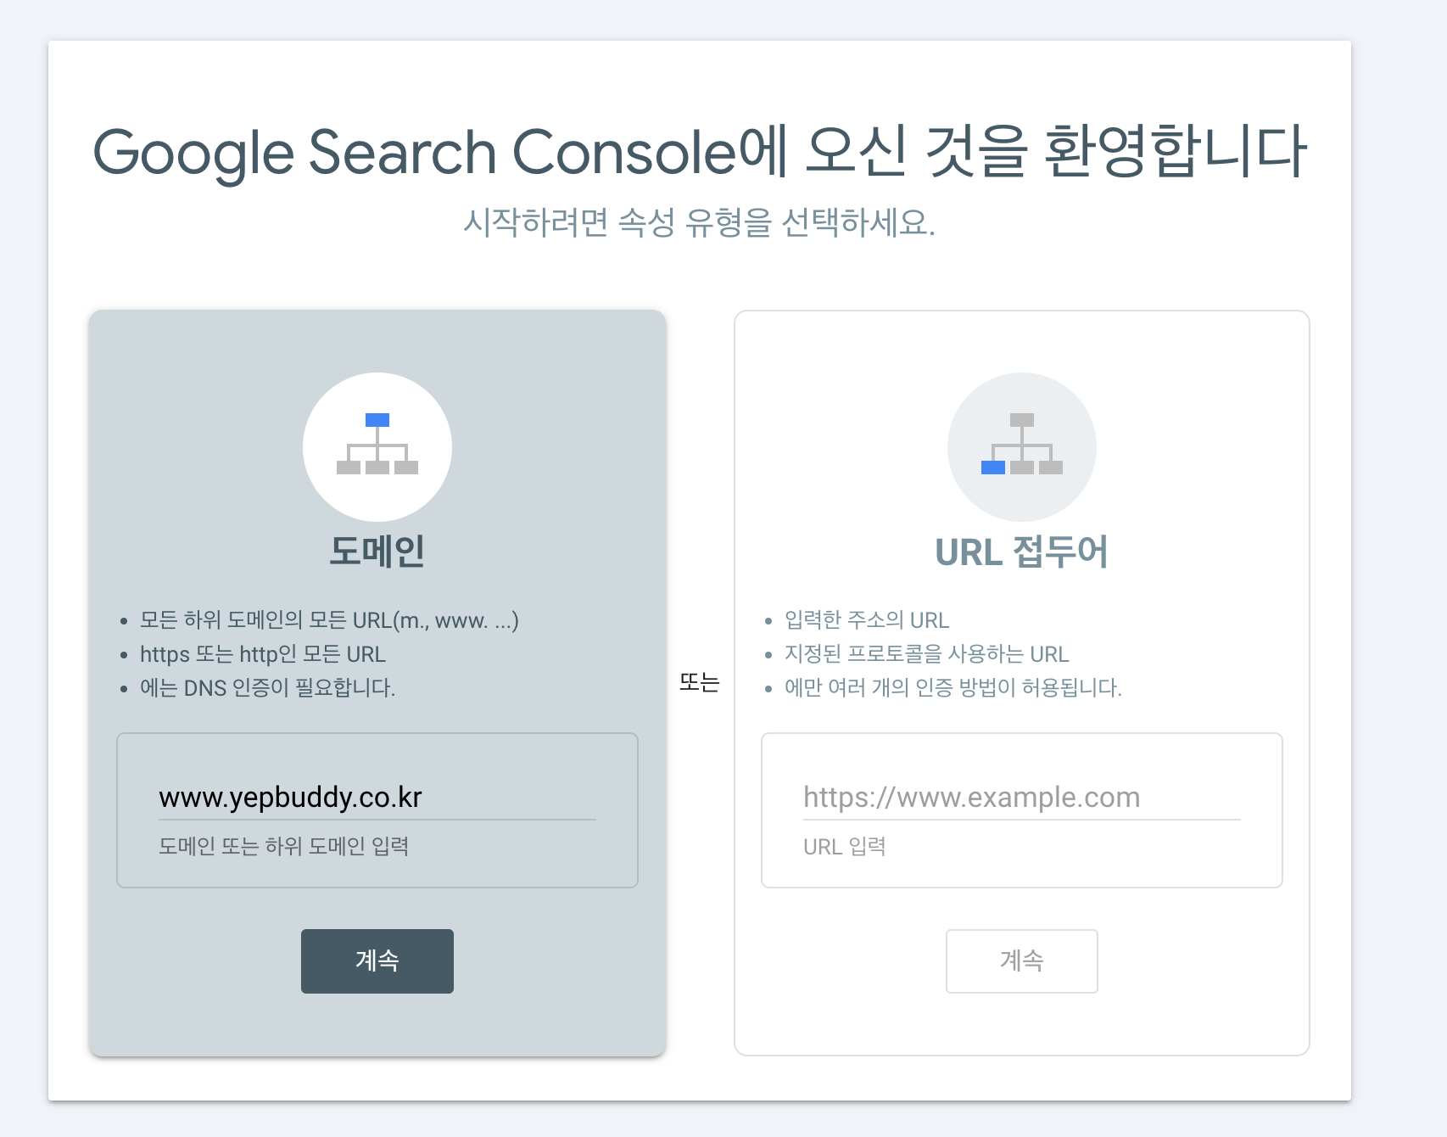The width and height of the screenshot is (1447, 1137).
Task: Click the white 계속 button under URL 접두어
Action: tap(1022, 961)
